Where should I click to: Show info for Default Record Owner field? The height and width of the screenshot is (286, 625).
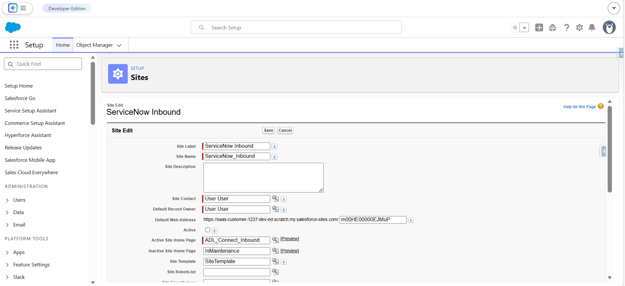pos(284,210)
